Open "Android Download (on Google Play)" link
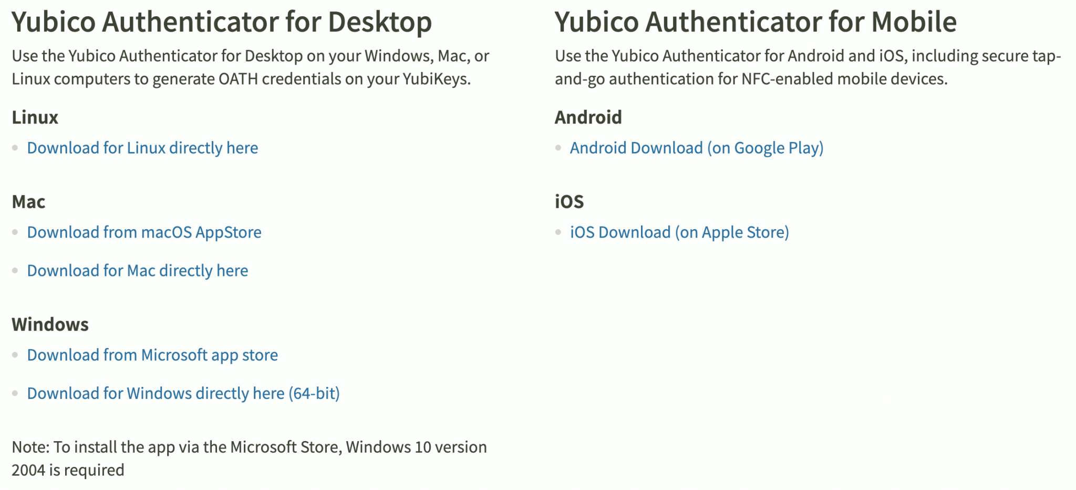The height and width of the screenshot is (490, 1076). coord(697,148)
